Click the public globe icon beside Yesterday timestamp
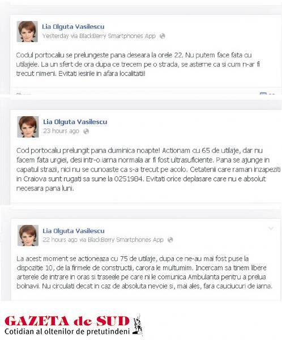The image size is (282, 340). coord(162,36)
